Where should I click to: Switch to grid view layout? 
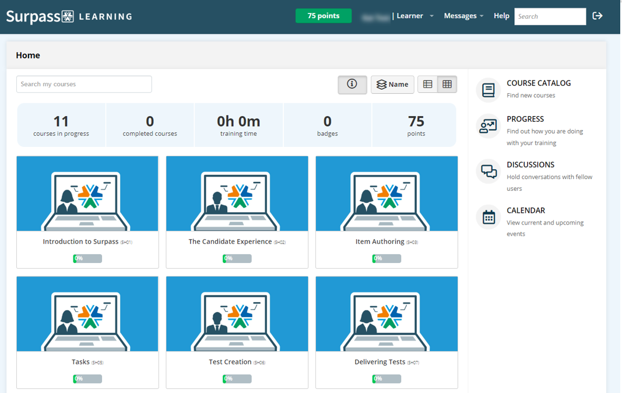[447, 84]
